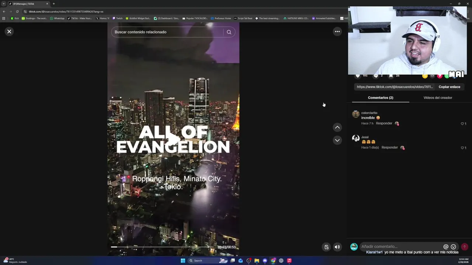Open the Duolingo bookmark
The width and height of the screenshot is (472, 265).
(34, 18)
